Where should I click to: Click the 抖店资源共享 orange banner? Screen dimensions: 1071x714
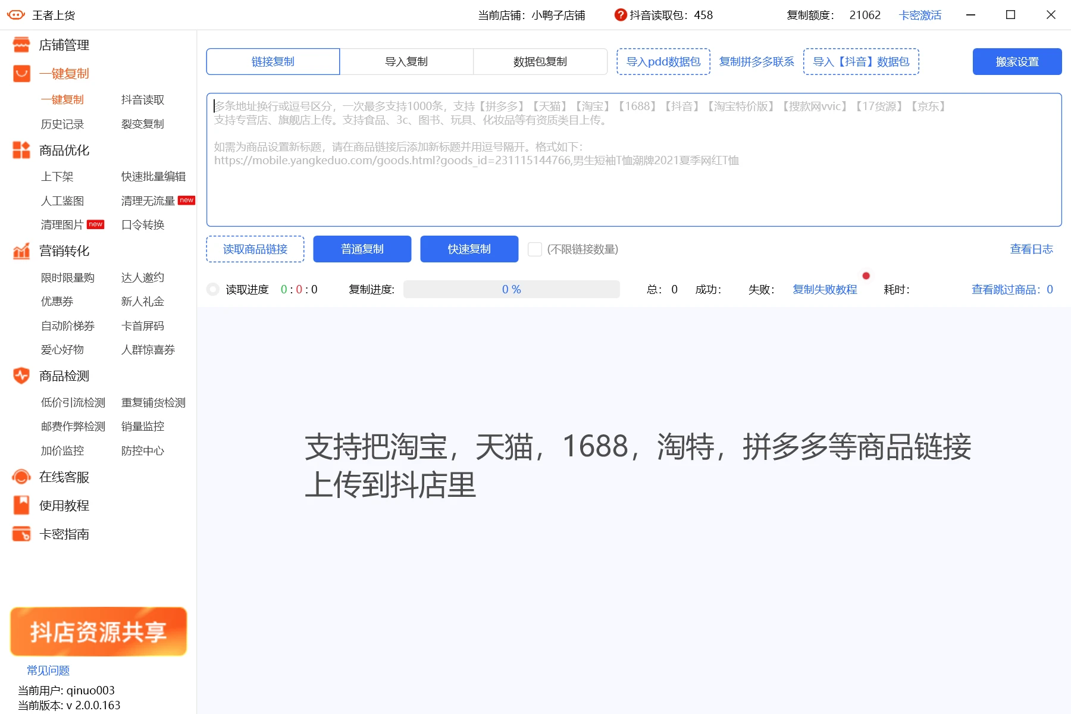pos(99,631)
